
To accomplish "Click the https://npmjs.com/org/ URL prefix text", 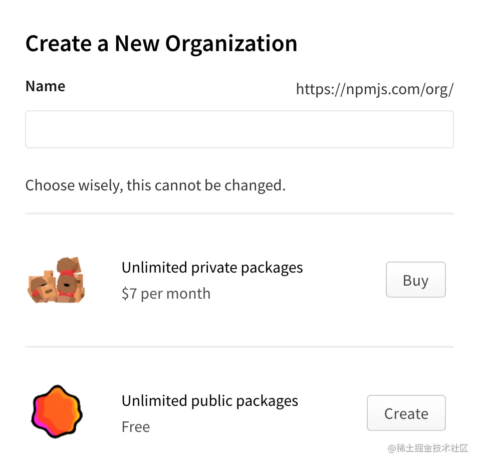I will [x=374, y=89].
